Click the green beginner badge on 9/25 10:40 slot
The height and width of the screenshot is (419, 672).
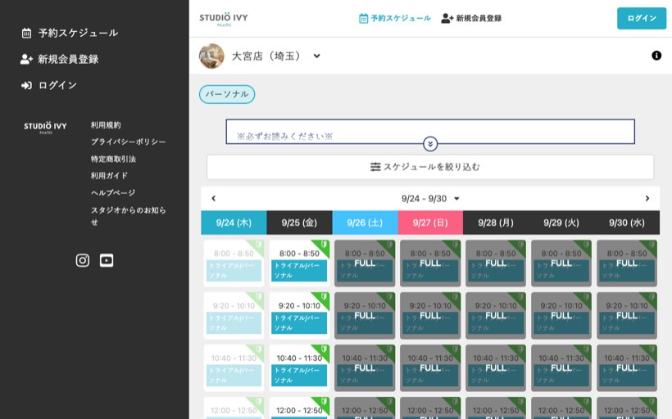[324, 350]
